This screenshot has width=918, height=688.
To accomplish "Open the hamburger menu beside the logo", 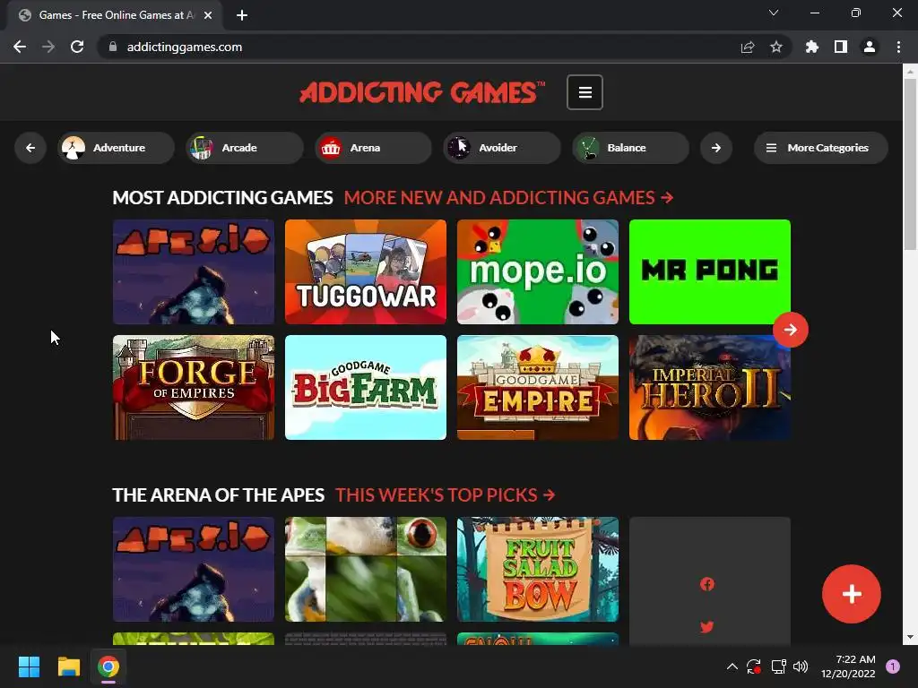I will (585, 92).
